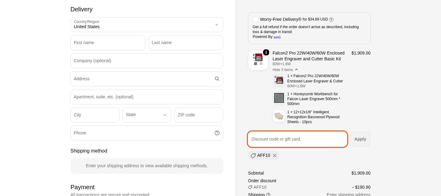Click the Falcon2 Pro kit product thumbnail

(258, 60)
